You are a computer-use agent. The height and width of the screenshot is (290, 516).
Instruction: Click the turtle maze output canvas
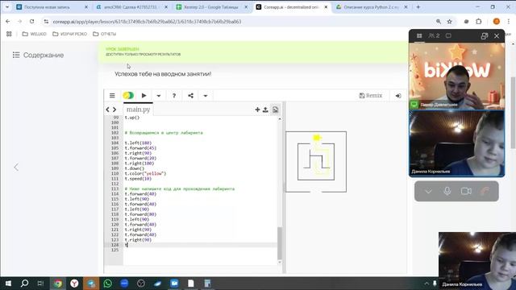(316, 162)
